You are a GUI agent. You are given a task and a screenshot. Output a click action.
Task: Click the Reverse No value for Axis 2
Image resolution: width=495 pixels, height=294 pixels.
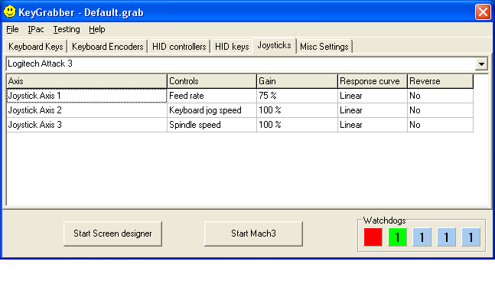point(441,110)
